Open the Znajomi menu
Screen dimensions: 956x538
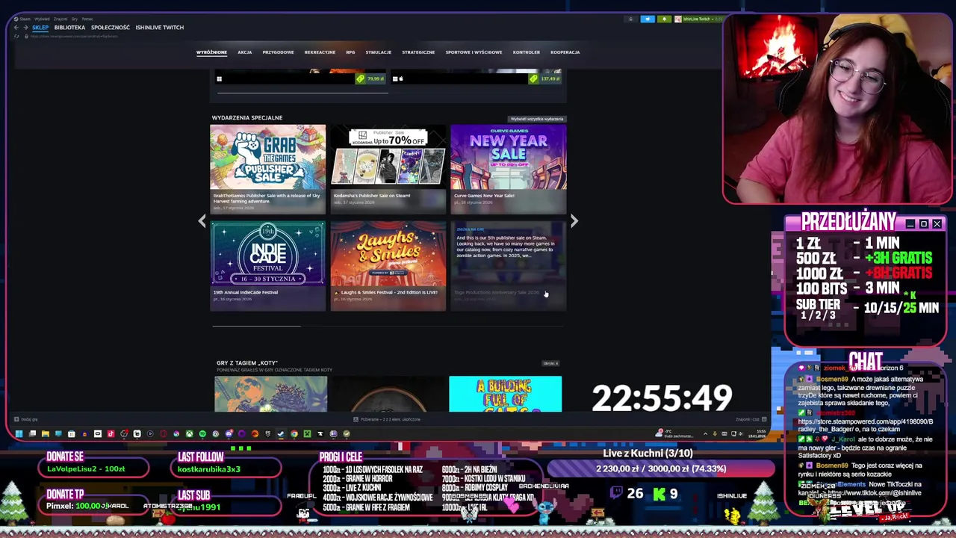[60, 19]
